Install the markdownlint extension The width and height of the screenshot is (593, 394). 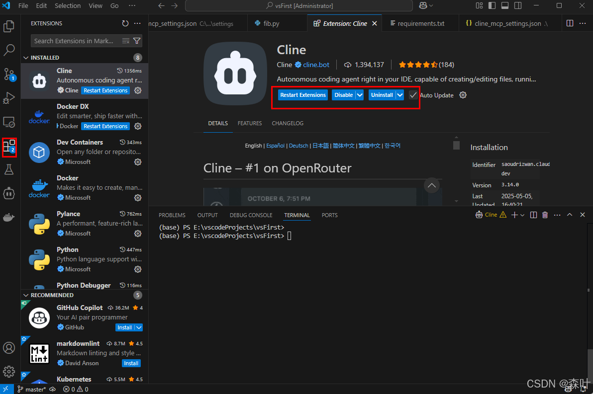pyautogui.click(x=131, y=363)
